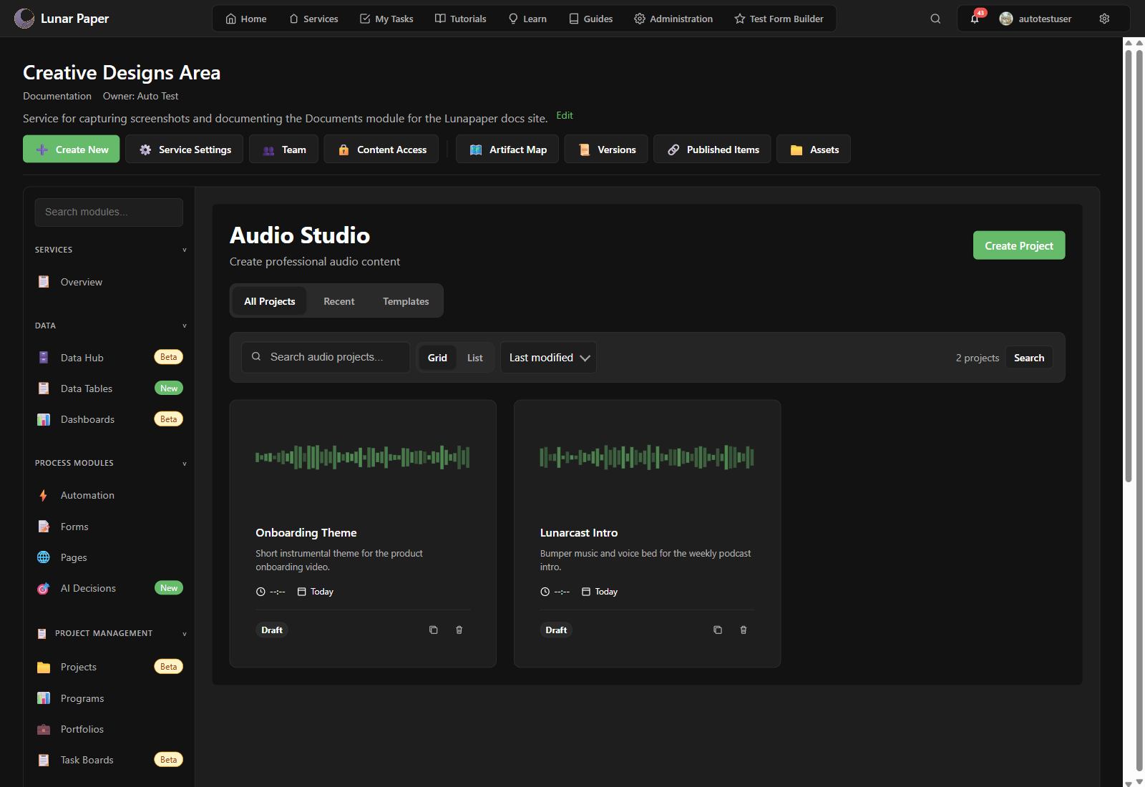The height and width of the screenshot is (787, 1145).
Task: Click the green Create New button
Action: pos(72,150)
